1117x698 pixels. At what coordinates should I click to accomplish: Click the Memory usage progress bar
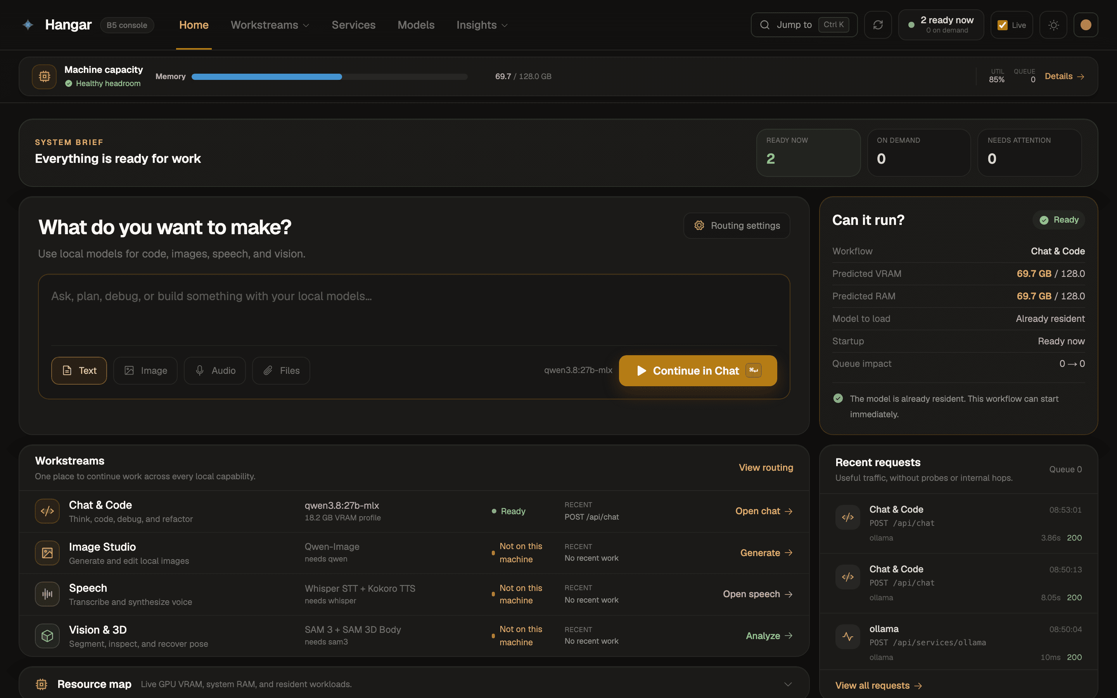pos(330,77)
